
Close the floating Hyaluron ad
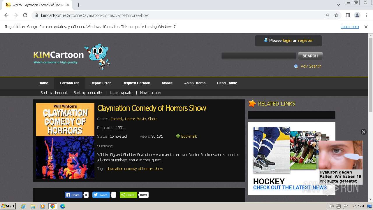[363, 132]
